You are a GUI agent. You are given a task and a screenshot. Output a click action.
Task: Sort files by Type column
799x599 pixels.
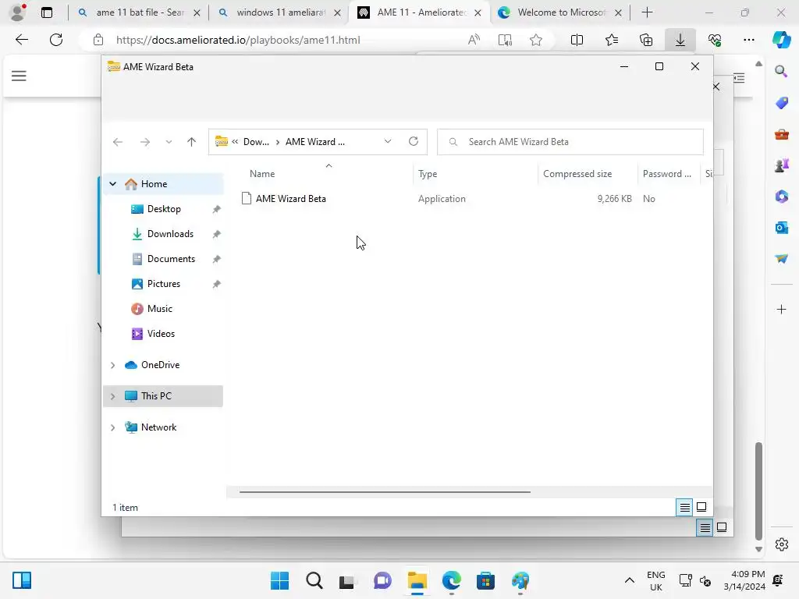coord(428,174)
